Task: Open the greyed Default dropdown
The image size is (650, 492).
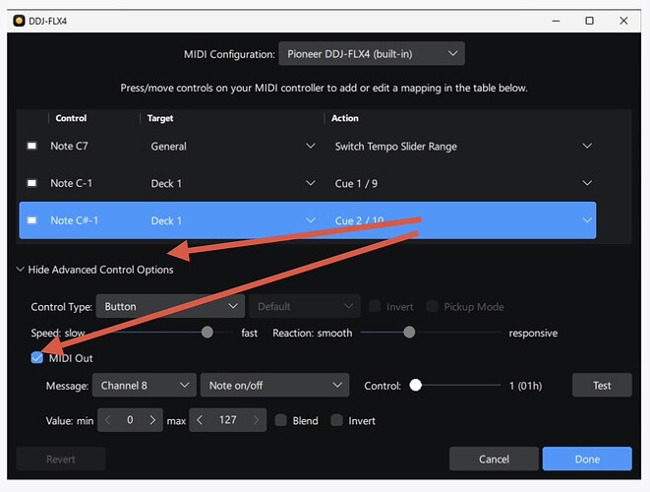Action: (x=305, y=307)
